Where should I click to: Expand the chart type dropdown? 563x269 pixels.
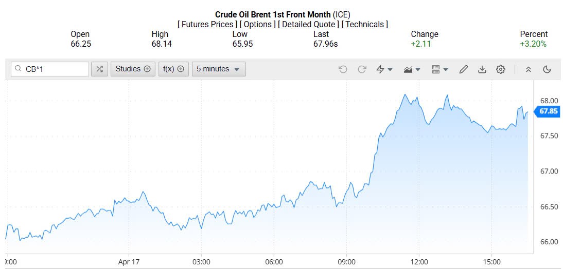412,69
